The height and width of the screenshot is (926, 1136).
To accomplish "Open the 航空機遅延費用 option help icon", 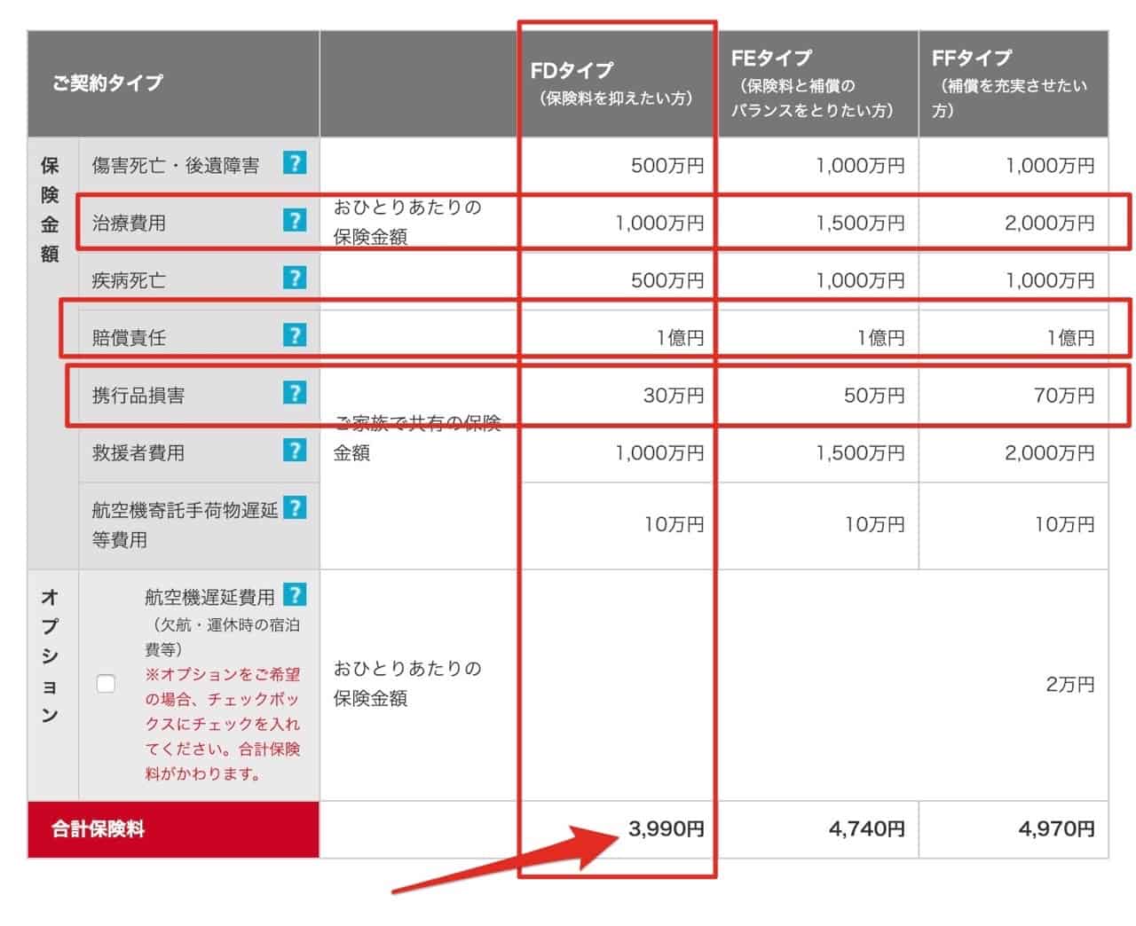I will (x=294, y=594).
